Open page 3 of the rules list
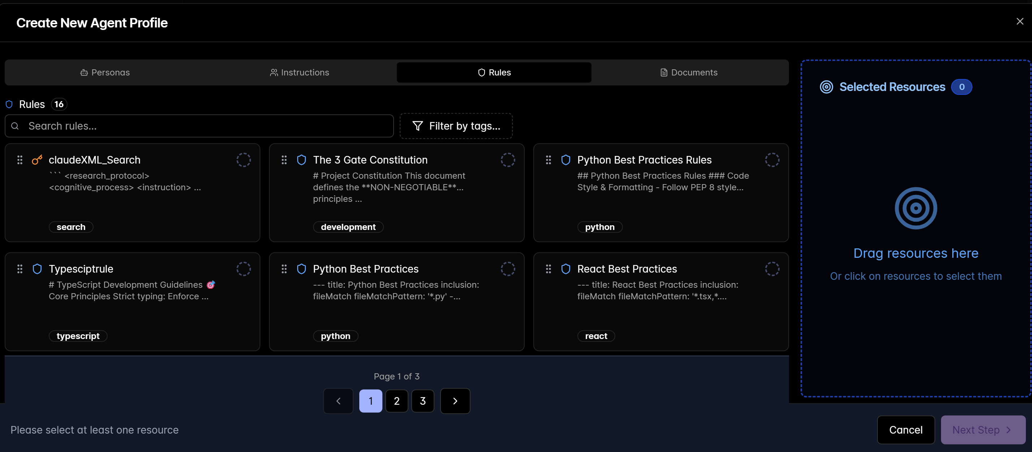The height and width of the screenshot is (452, 1032). click(x=422, y=401)
